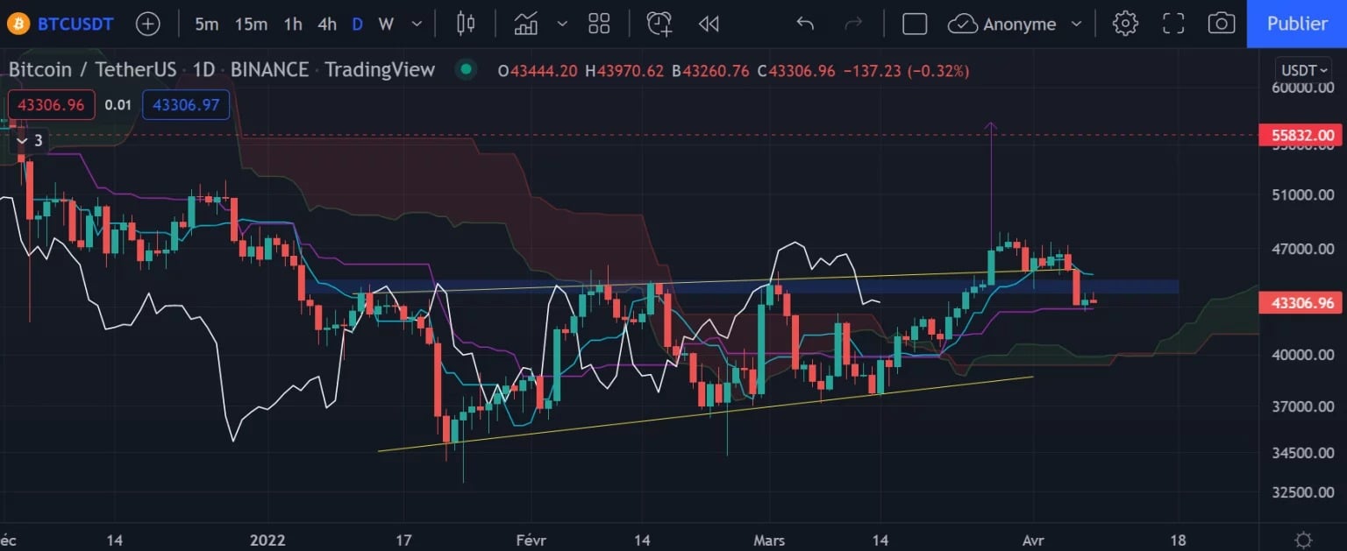Viewport: 1347px width, 551px height.
Task: Click the 60000.00 price axis label
Action: tap(1302, 88)
